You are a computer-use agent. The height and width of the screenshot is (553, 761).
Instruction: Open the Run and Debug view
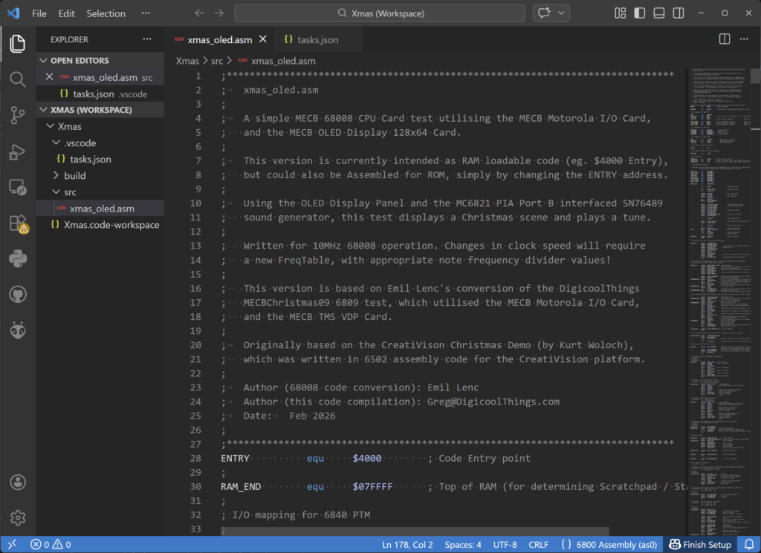pyautogui.click(x=18, y=151)
